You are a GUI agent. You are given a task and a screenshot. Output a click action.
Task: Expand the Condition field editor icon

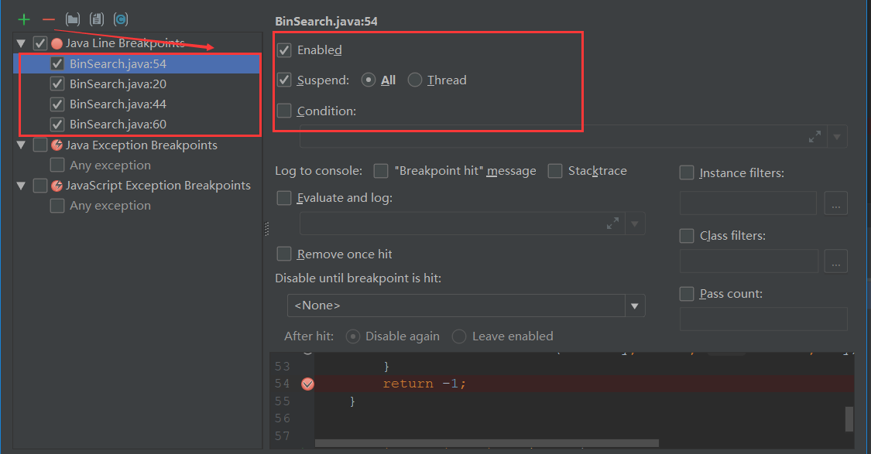point(815,137)
